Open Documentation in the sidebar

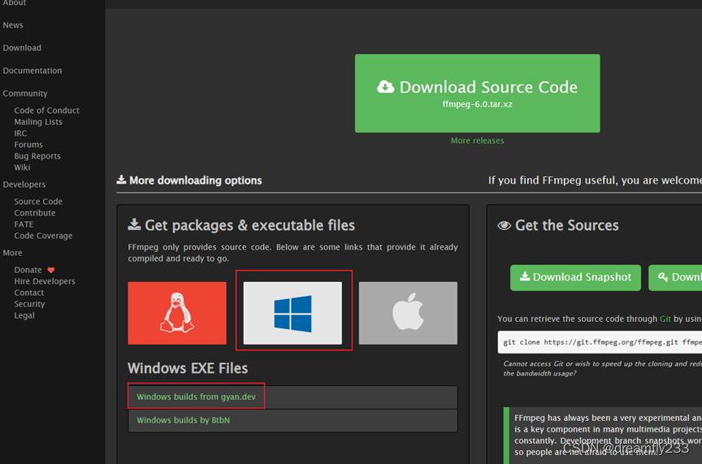tap(32, 71)
